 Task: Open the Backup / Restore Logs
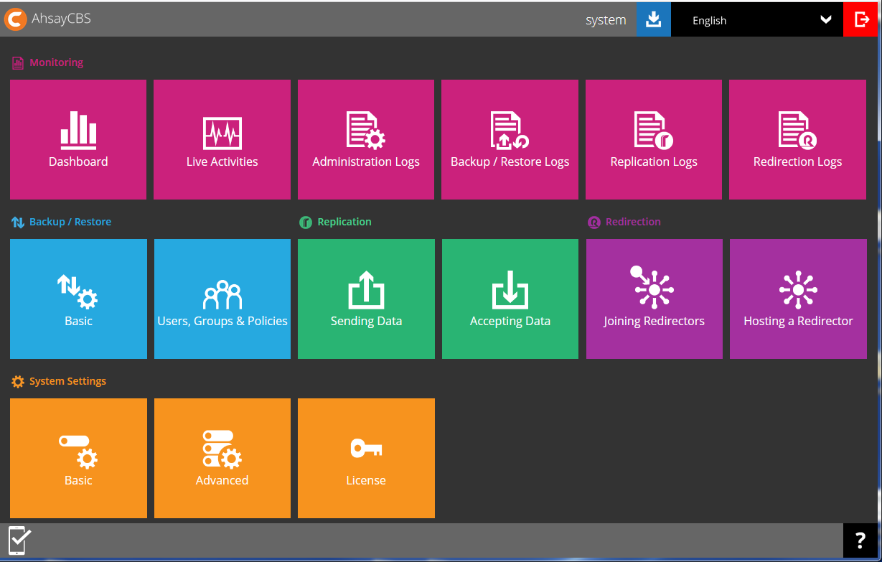(x=510, y=139)
